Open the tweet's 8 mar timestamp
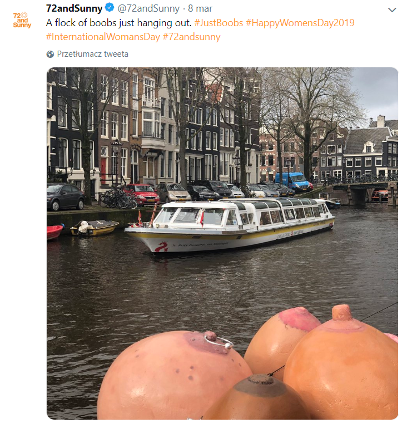Image resolution: width=402 pixels, height=428 pixels. coord(200,8)
